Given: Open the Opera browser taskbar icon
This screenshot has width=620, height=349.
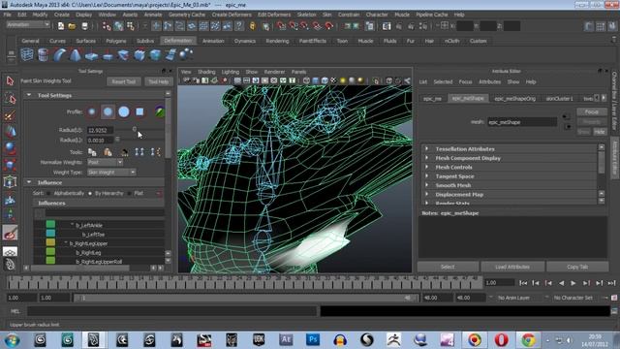Looking at the screenshot, I should coord(502,340).
